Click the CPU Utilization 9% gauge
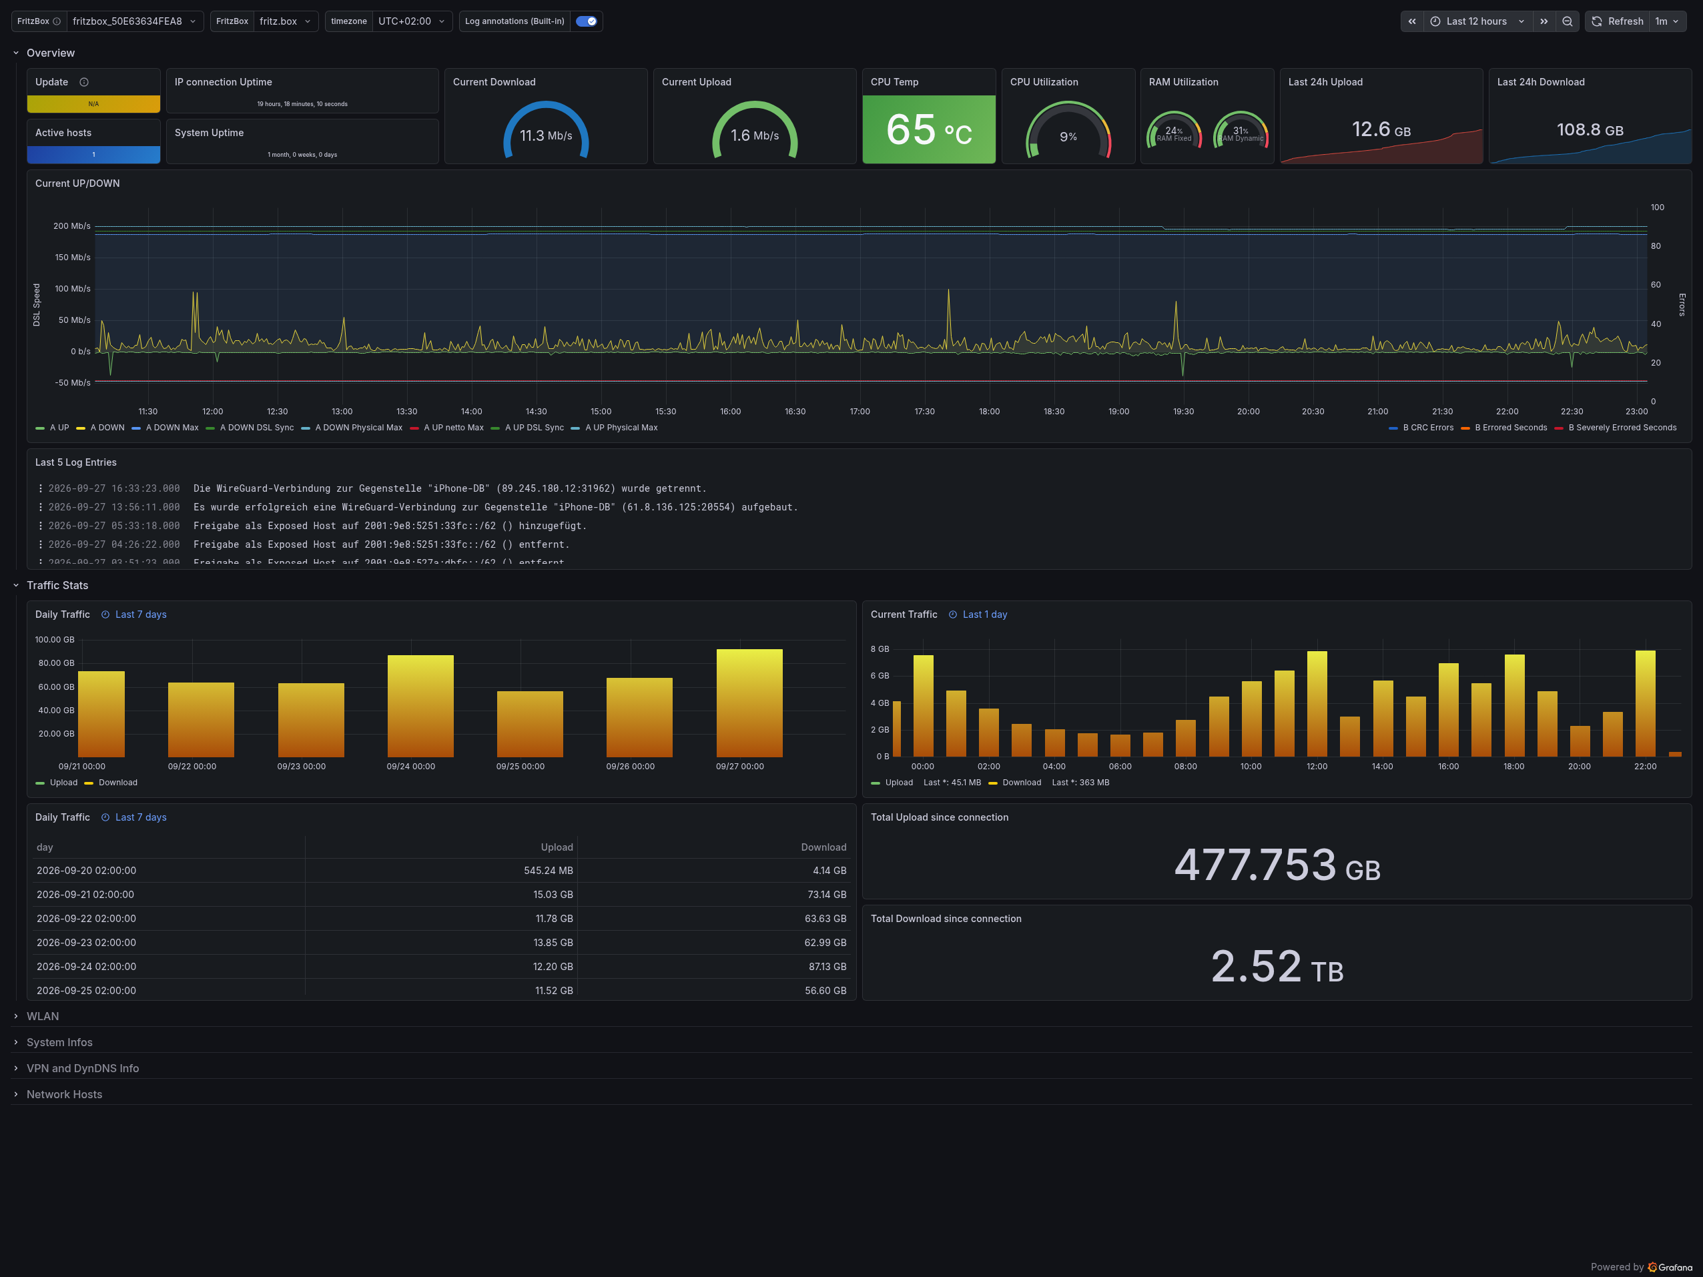1703x1277 pixels. [1068, 131]
